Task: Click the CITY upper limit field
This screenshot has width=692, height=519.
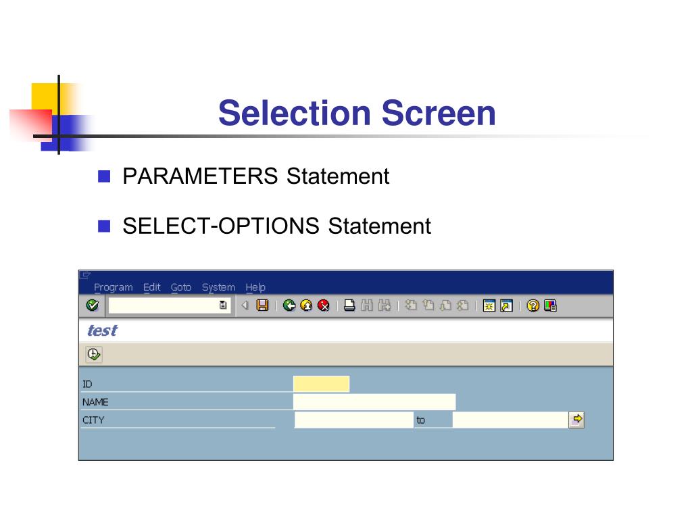Action: 511,420
